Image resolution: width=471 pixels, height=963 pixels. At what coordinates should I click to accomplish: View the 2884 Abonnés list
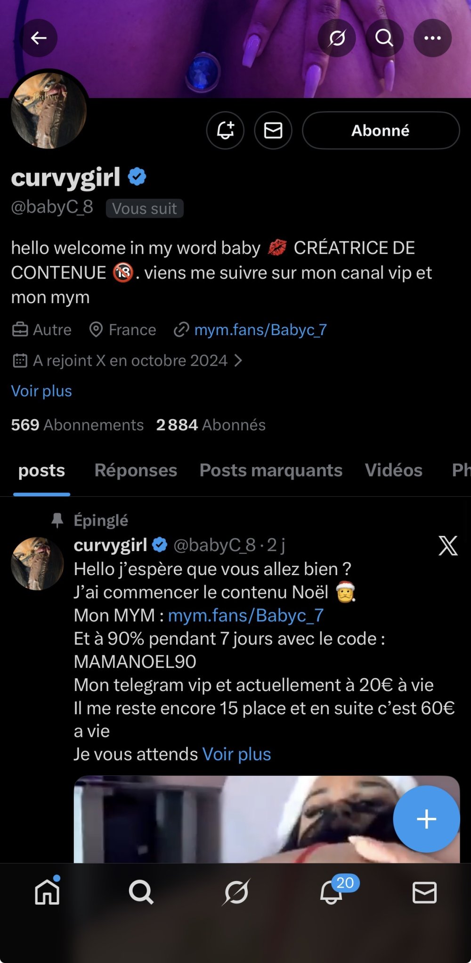211,425
